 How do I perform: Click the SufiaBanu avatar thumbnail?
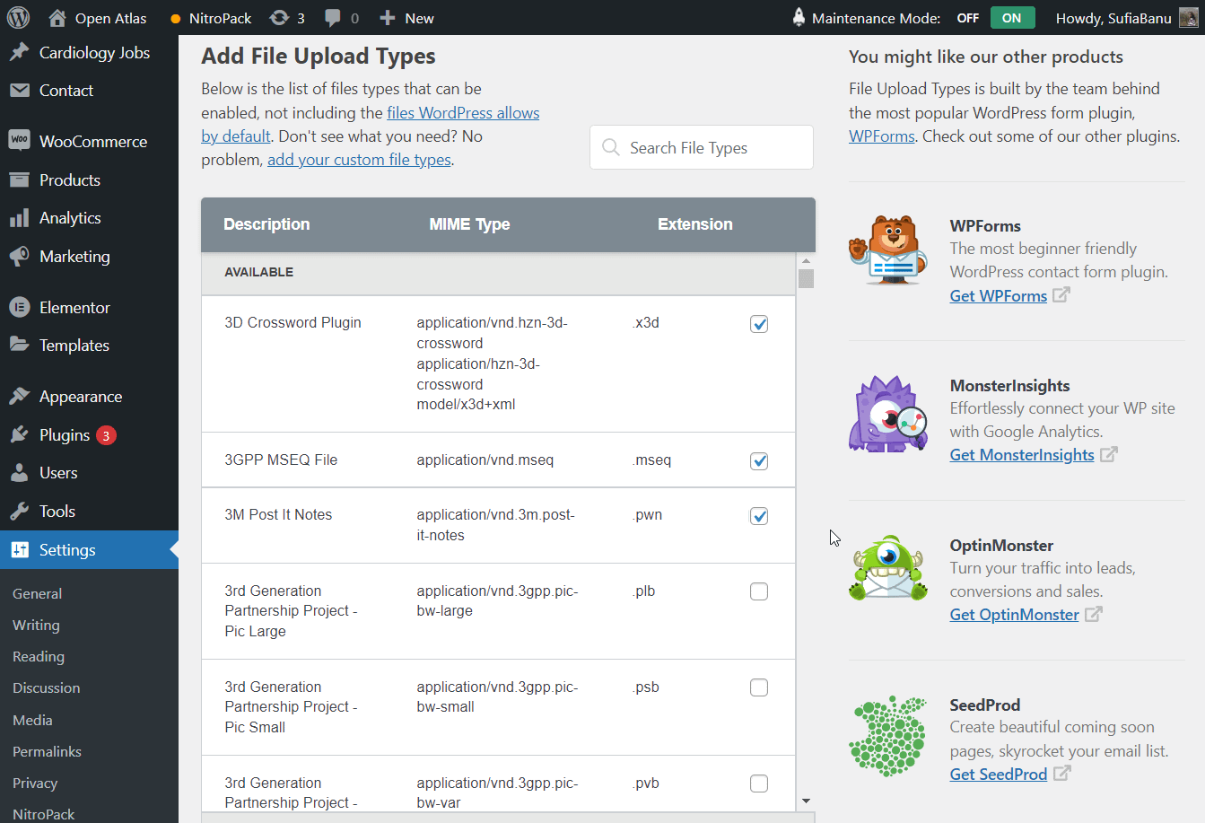1188,17
